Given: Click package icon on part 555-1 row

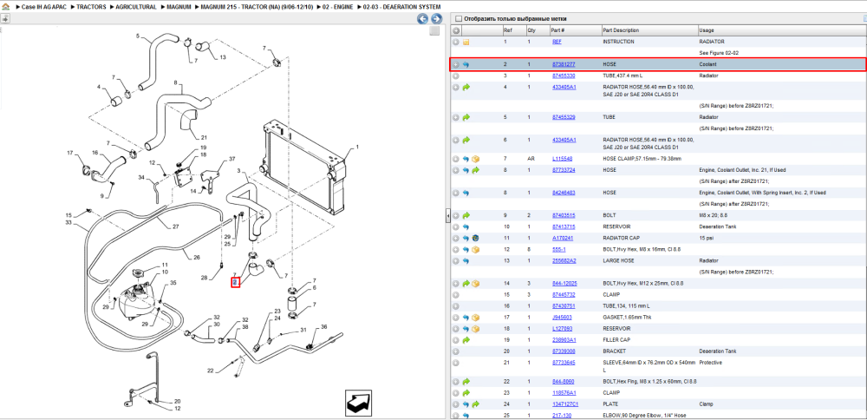Looking at the screenshot, I should 475,250.
